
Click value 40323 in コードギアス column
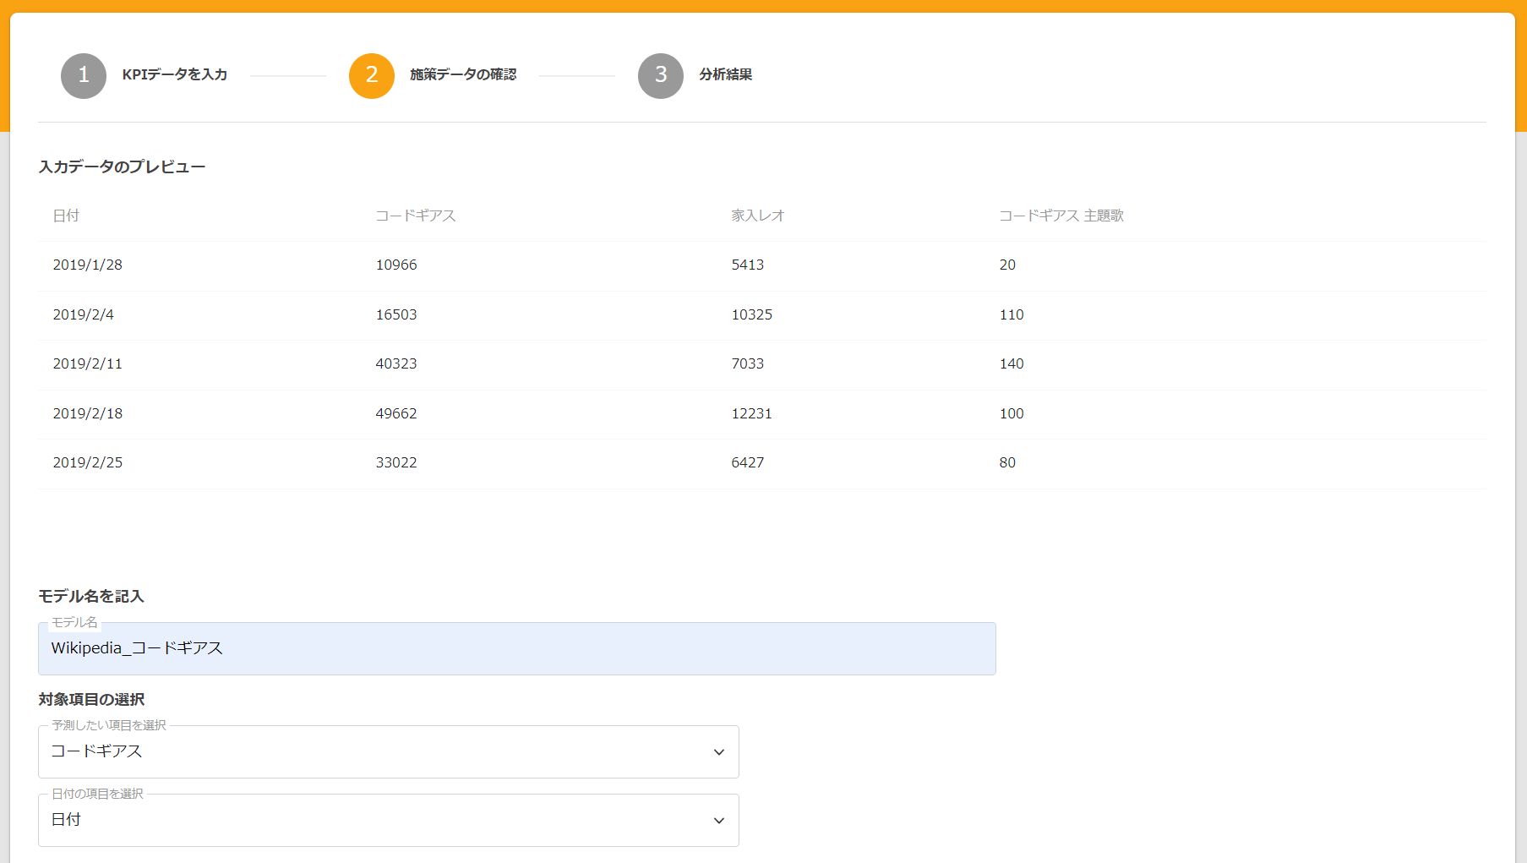click(396, 363)
